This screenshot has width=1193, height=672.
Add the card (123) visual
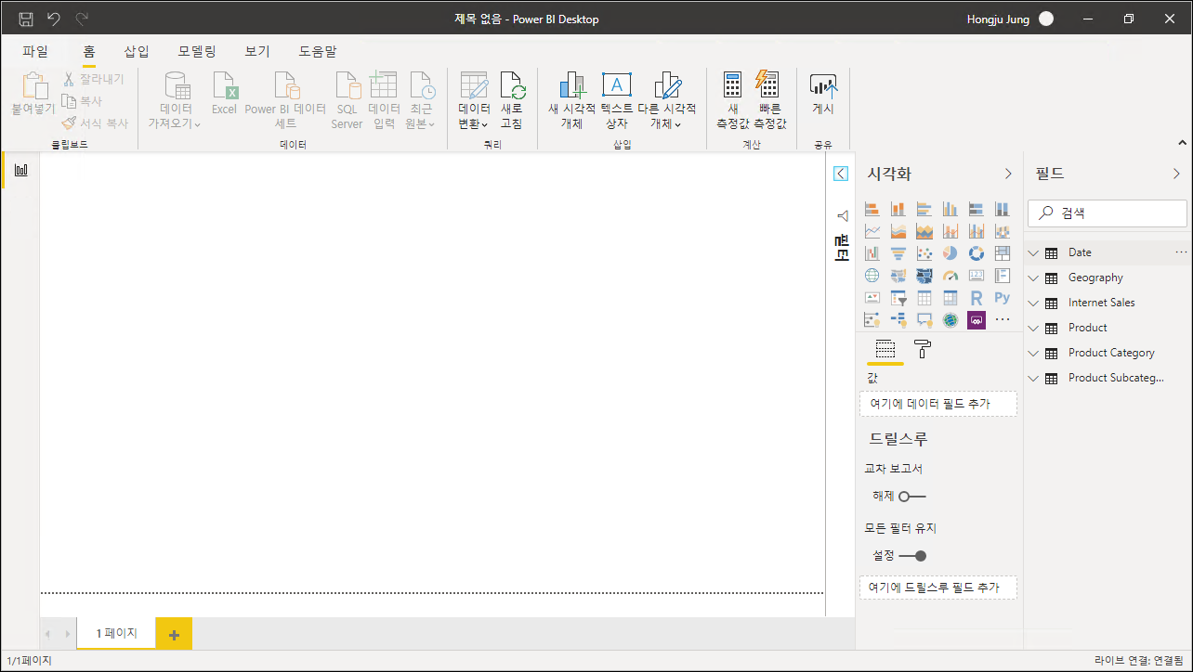(976, 276)
